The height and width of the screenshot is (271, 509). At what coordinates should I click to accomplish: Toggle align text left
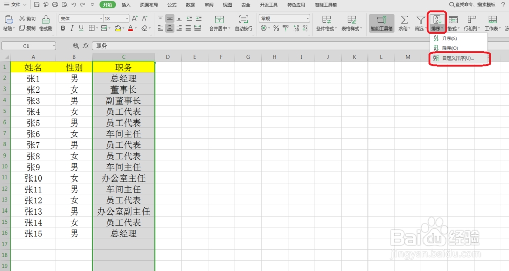160,28
